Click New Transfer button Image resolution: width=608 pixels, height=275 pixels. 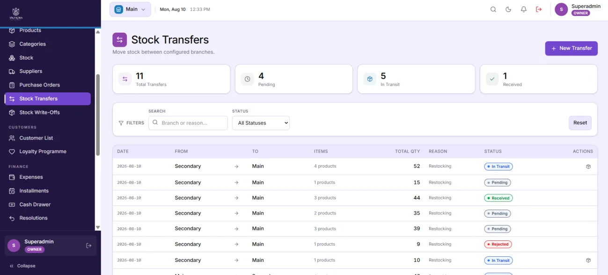click(x=571, y=48)
